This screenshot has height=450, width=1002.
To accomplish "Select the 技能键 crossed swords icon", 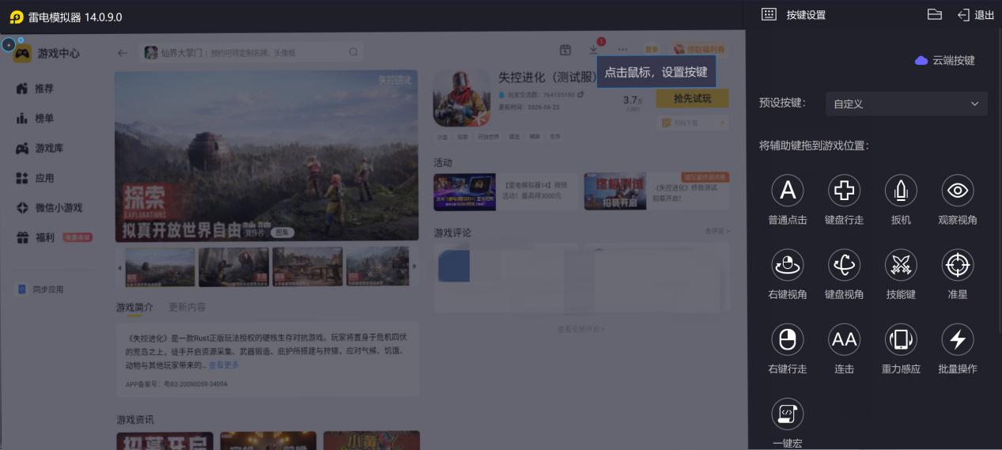I will pos(901,265).
